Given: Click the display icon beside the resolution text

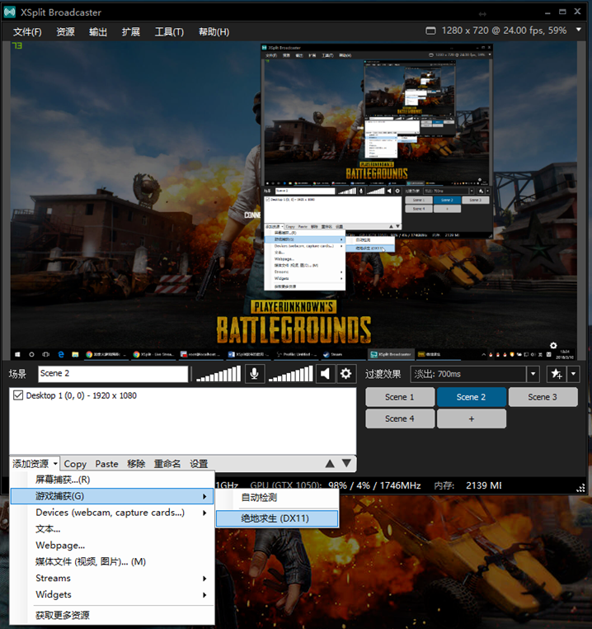Looking at the screenshot, I should pyautogui.click(x=431, y=31).
